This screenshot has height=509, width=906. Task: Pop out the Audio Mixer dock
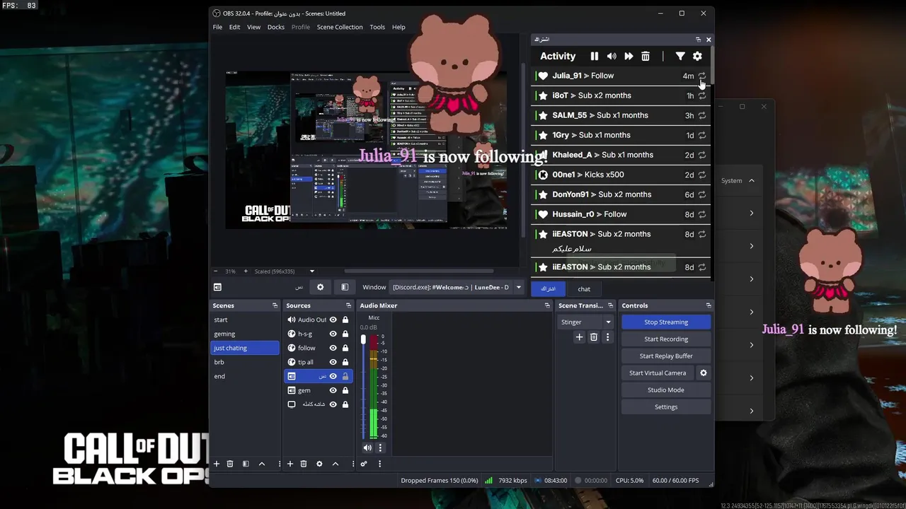point(547,305)
